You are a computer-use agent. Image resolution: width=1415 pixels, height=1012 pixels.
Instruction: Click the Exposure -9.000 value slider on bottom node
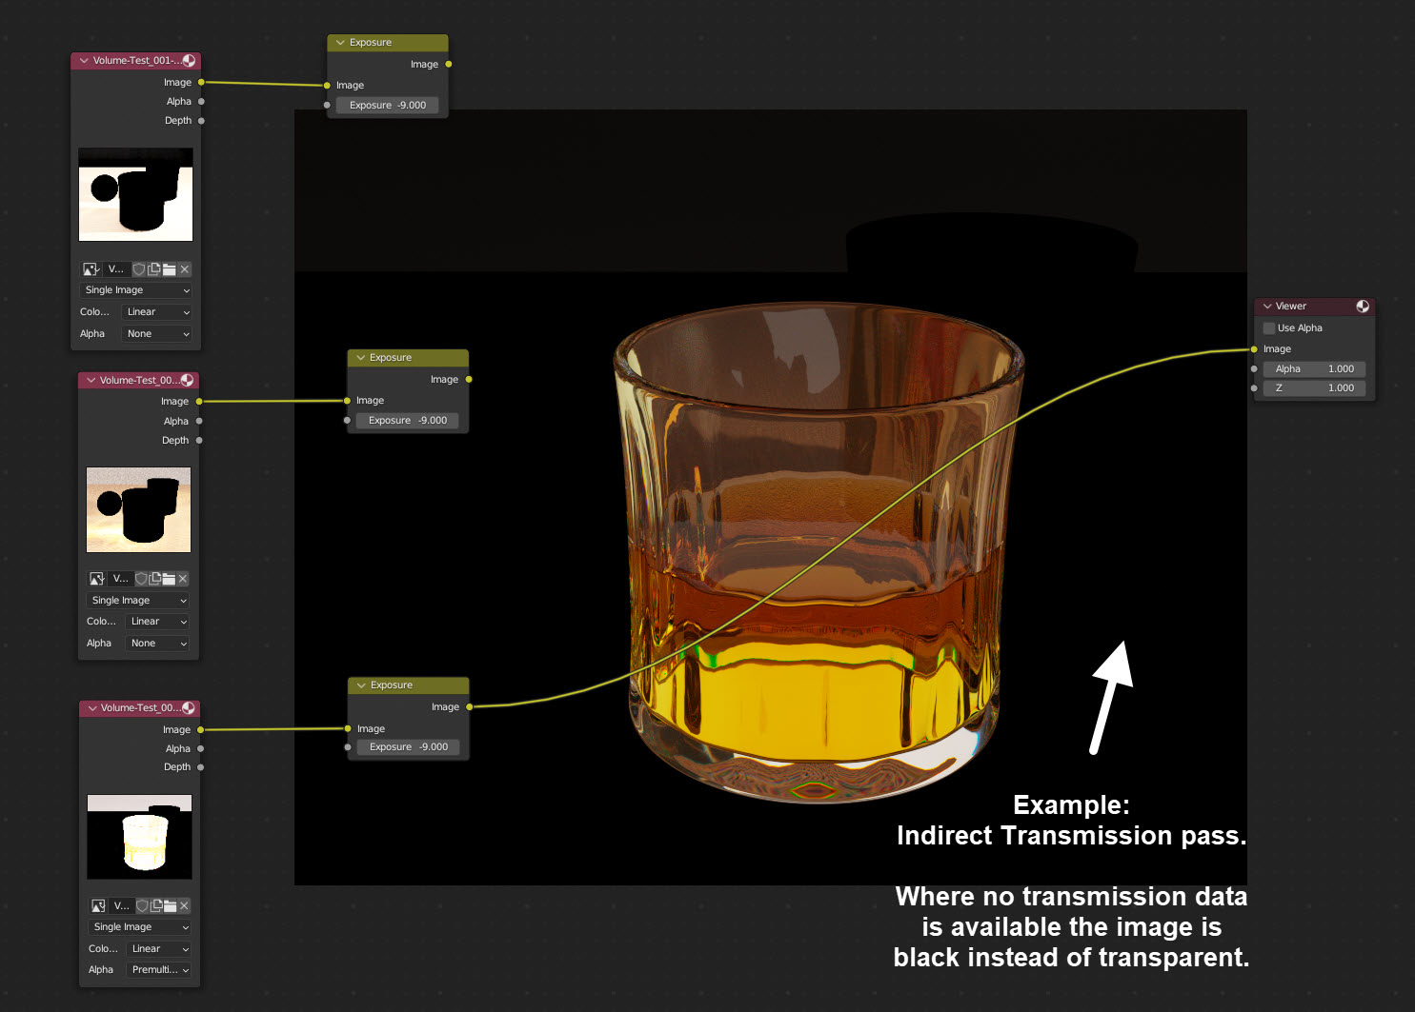408,746
